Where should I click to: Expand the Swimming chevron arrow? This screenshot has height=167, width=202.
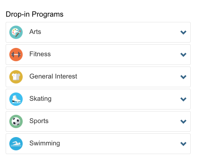click(x=183, y=144)
